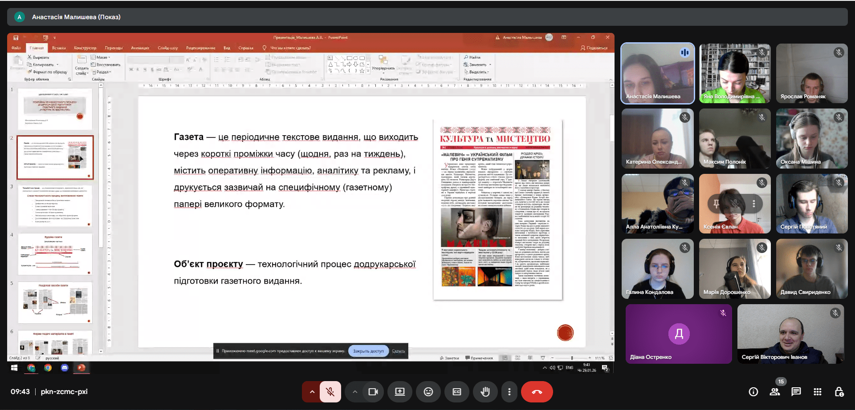Toggle the camera on or off
This screenshot has height=410, width=855.
pyautogui.click(x=373, y=392)
